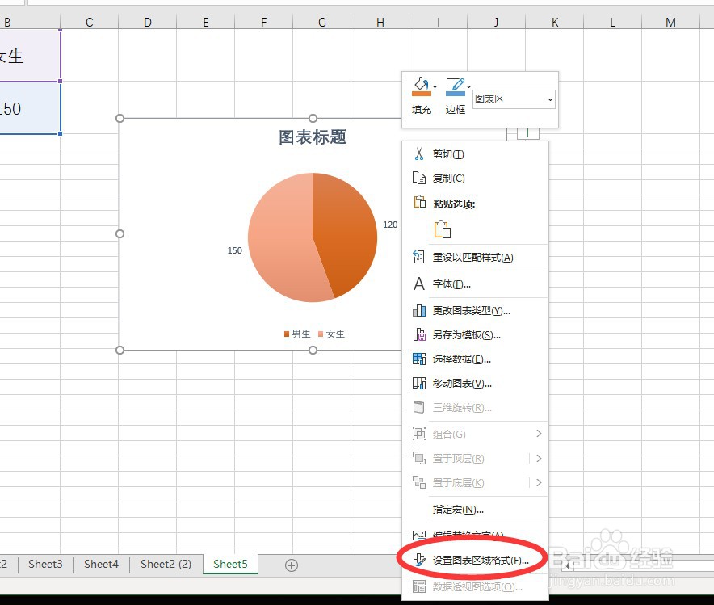Click the paste option clipboard button
Viewport: 714px width, 605px height.
pos(442,229)
